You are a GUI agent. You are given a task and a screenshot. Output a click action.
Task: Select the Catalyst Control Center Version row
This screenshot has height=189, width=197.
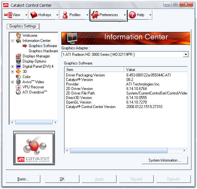point(126,107)
